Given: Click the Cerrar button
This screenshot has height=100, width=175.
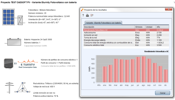Looking at the screenshot, I should click(x=163, y=93).
